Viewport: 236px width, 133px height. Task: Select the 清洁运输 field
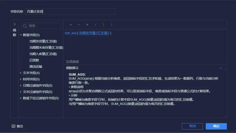pos(36,66)
